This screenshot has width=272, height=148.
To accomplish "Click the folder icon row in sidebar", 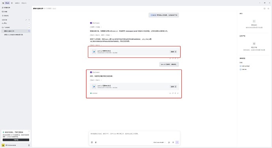I will tap(16, 27).
